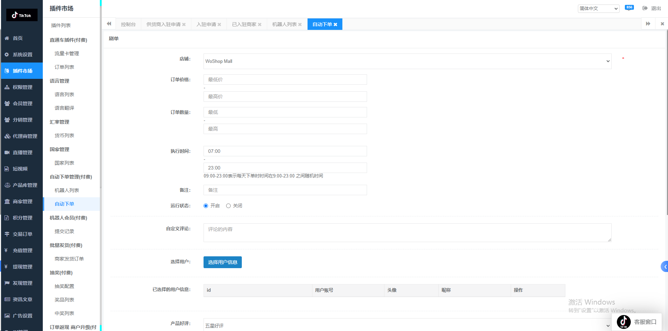Click the 直播管理 camera icon

[7, 152]
